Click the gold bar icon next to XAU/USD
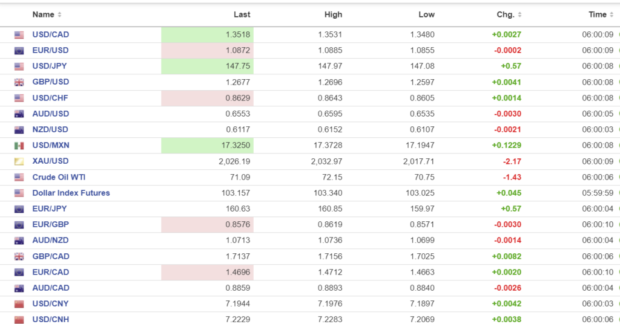The image size is (620, 324). [x=19, y=161]
